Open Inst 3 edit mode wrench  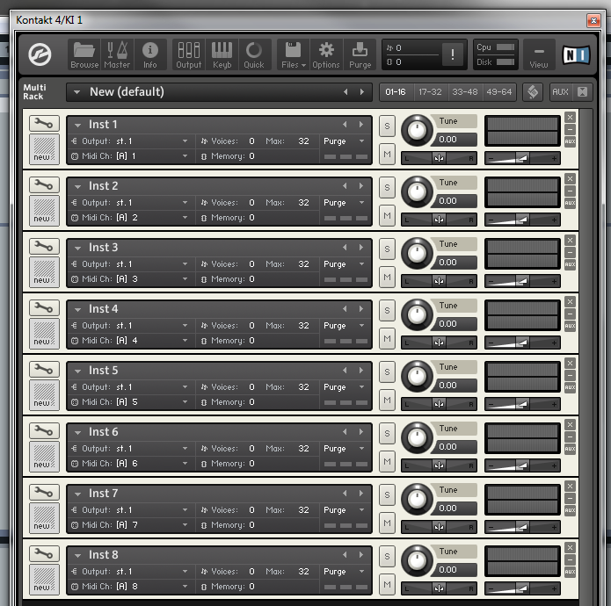pyautogui.click(x=44, y=247)
